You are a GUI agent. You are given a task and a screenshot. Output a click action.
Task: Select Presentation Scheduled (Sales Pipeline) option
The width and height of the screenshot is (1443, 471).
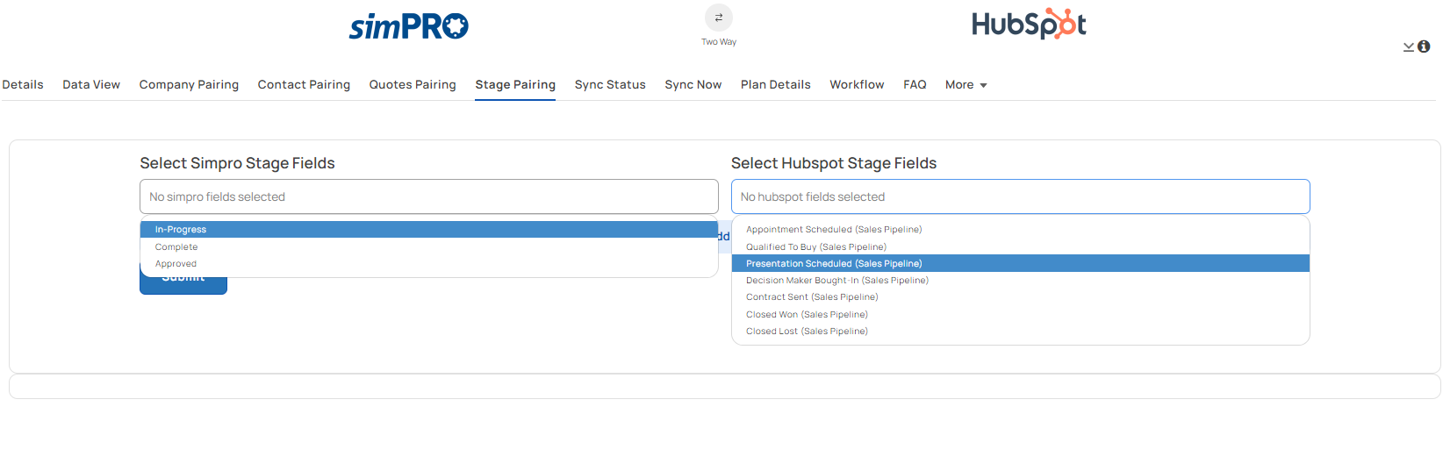click(x=834, y=264)
